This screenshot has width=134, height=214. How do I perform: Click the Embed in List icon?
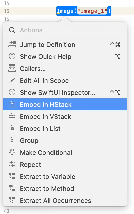pos(12,128)
